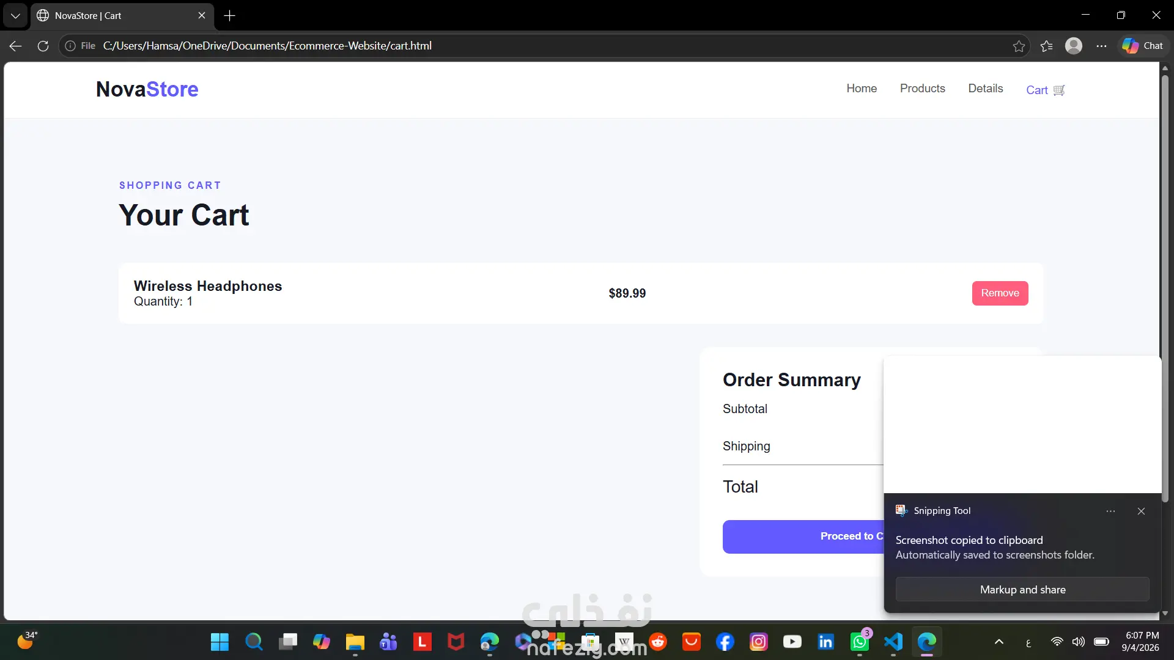
Task: Open a new browser tab
Action: (229, 16)
